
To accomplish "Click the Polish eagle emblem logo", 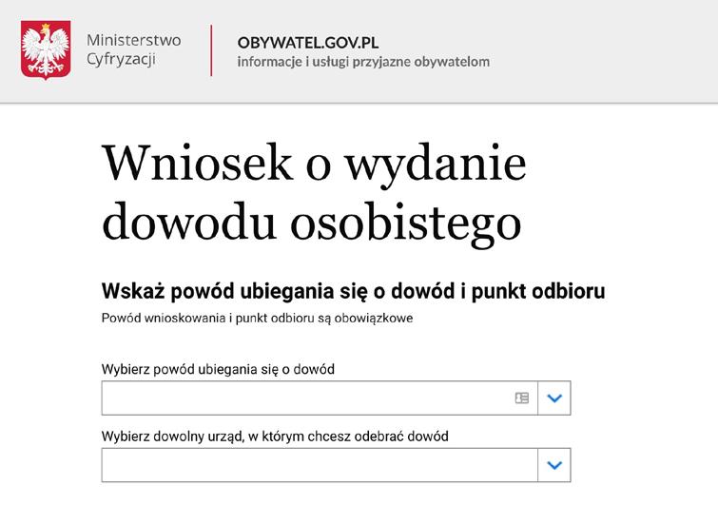I will pos(46,49).
